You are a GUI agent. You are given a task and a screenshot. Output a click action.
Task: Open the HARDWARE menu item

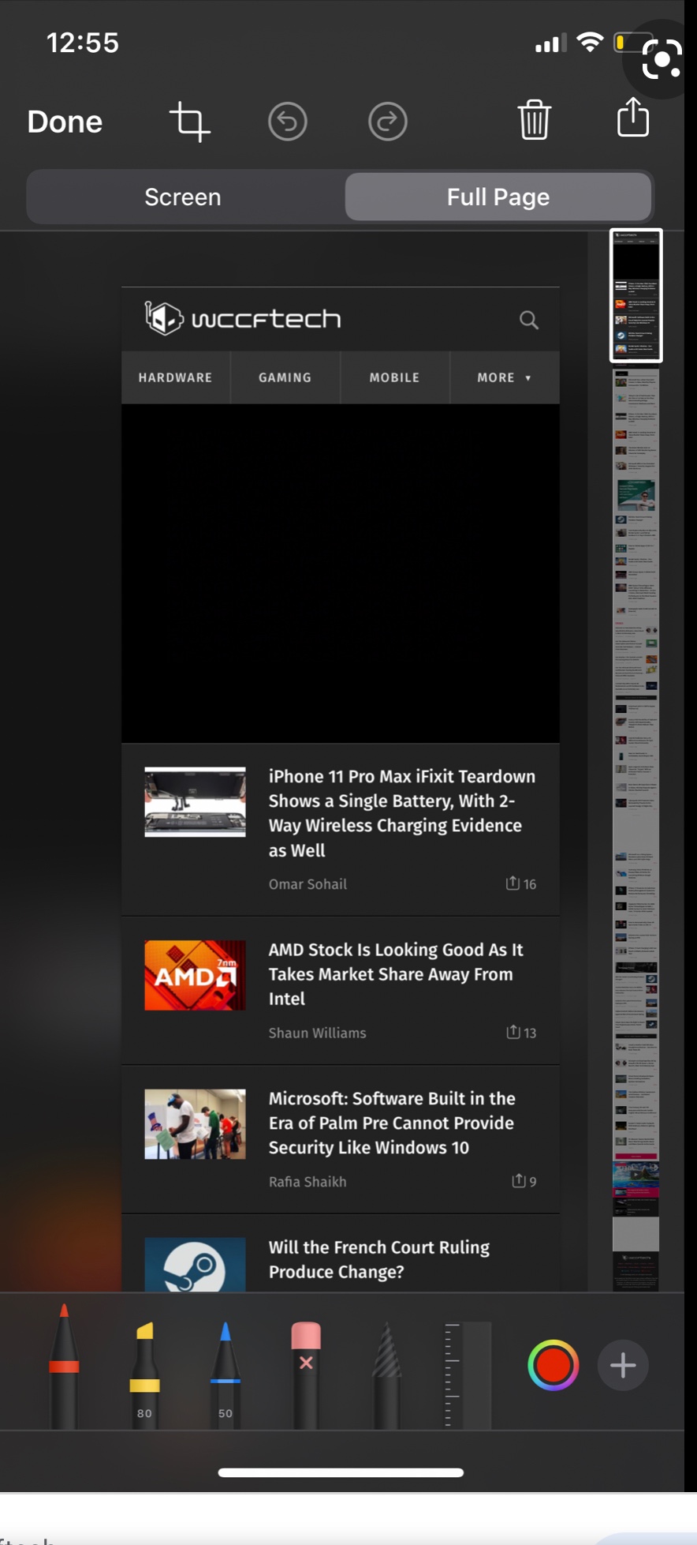[x=175, y=377]
